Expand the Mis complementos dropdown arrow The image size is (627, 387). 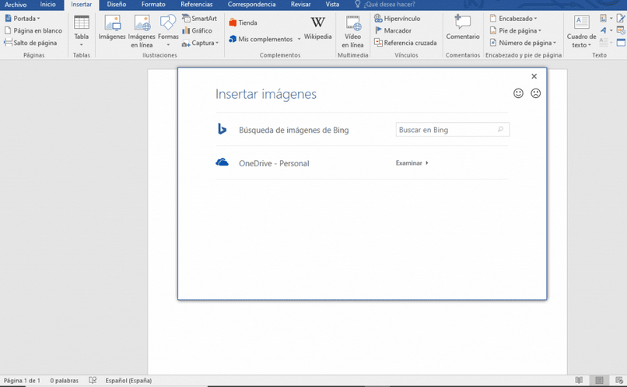(x=299, y=39)
